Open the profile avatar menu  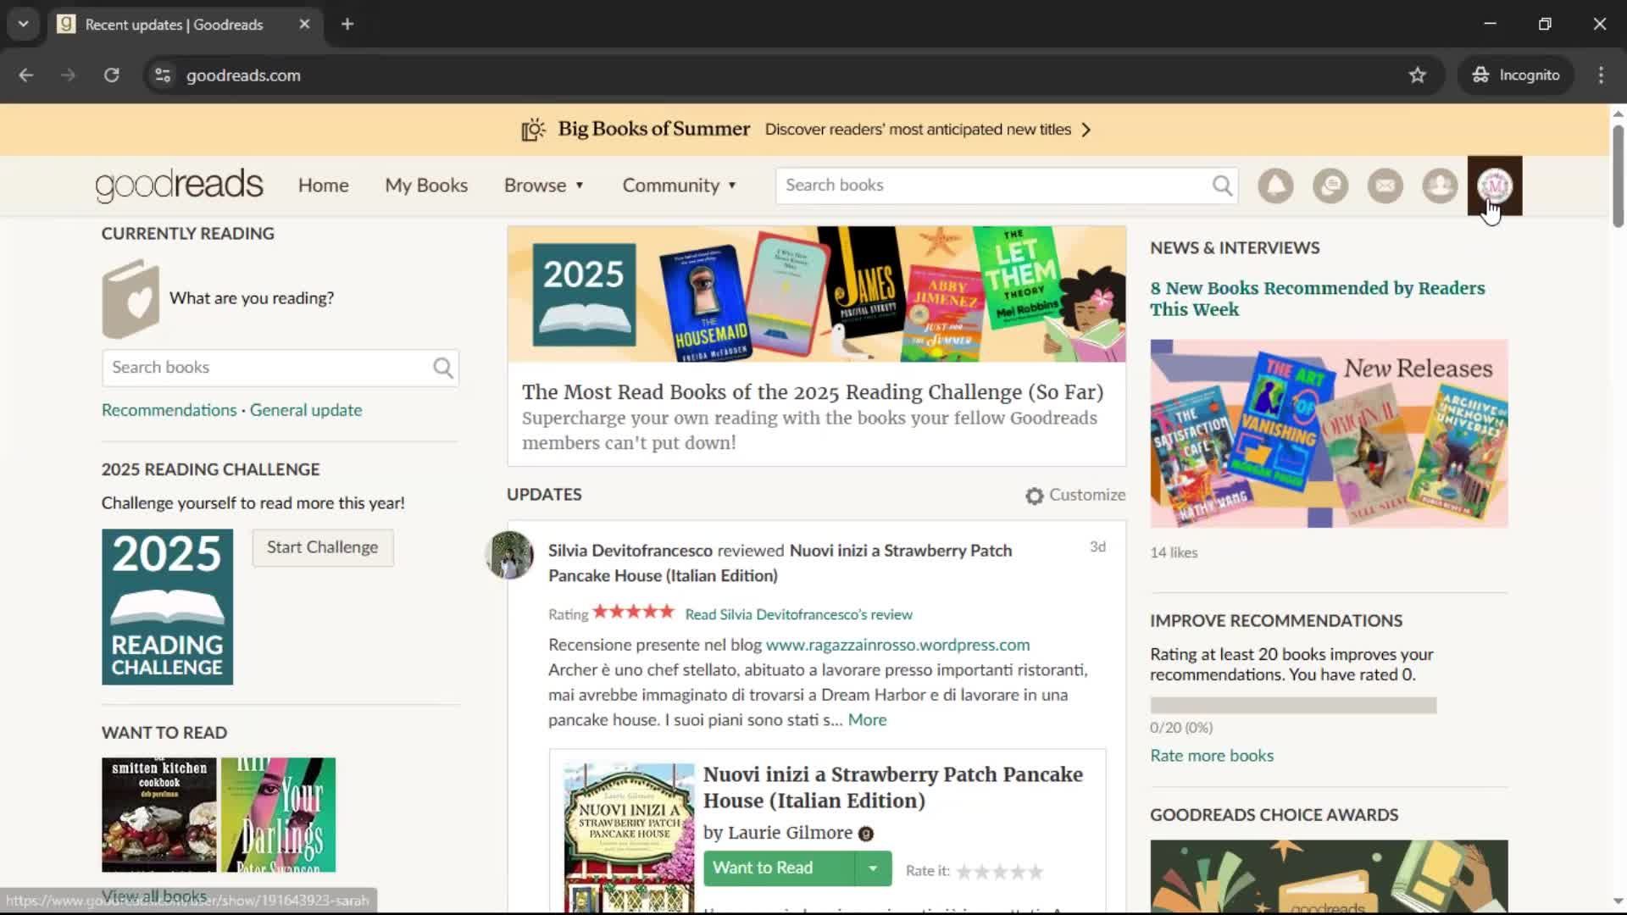(1495, 186)
